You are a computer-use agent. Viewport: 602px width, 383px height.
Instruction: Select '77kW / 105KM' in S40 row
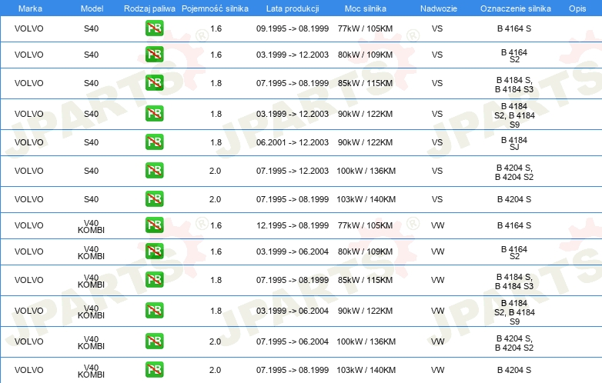(x=365, y=28)
